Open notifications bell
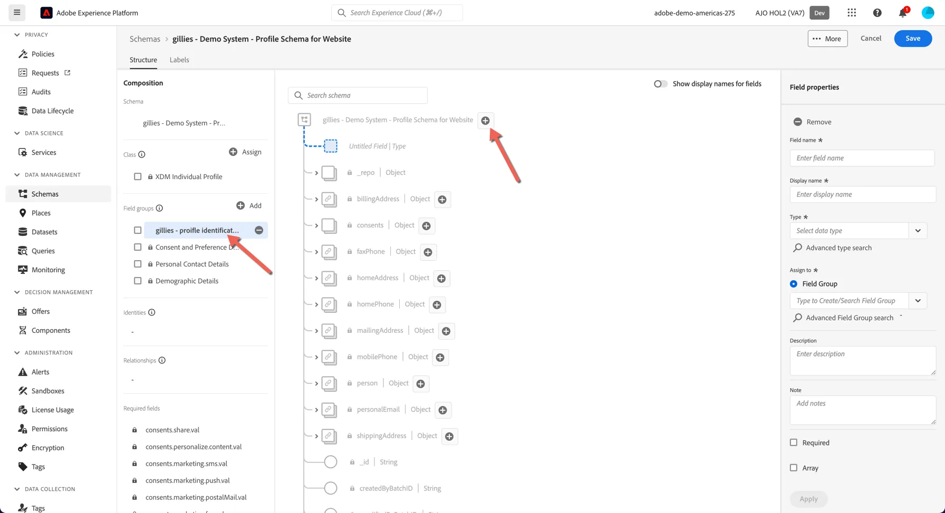The height and width of the screenshot is (513, 945). pos(903,13)
